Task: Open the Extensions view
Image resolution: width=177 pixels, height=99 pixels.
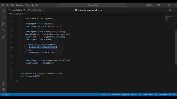Action: tap(3, 37)
